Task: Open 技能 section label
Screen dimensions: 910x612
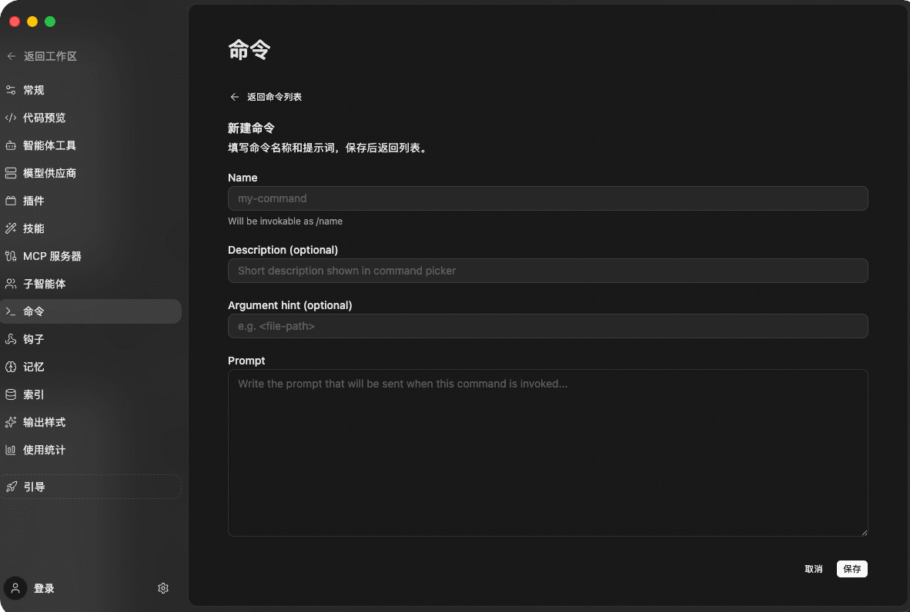Action: tap(34, 228)
